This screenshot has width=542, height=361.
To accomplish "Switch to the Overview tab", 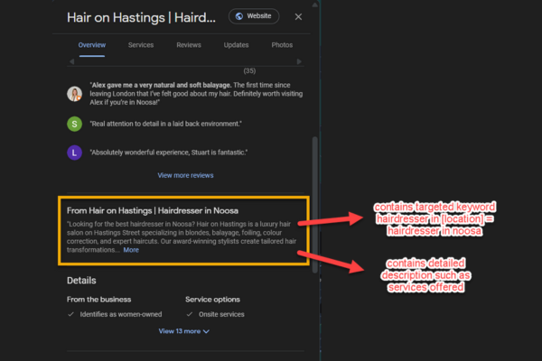I will 92,45.
